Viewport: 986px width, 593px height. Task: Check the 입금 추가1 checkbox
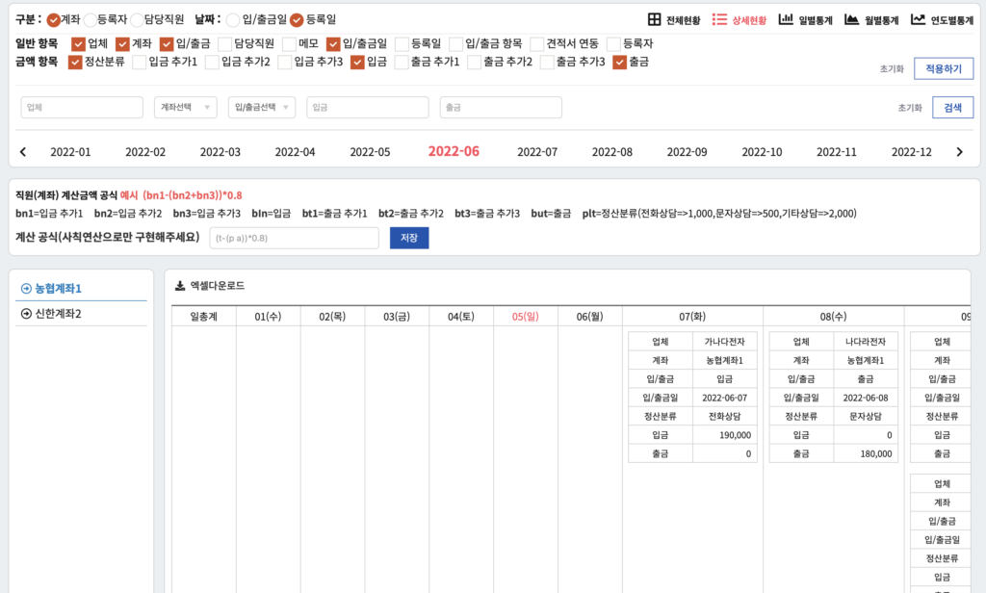(140, 63)
